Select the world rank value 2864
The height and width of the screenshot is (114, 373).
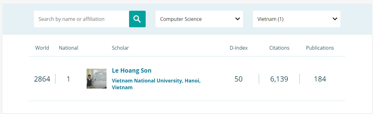pos(42,79)
